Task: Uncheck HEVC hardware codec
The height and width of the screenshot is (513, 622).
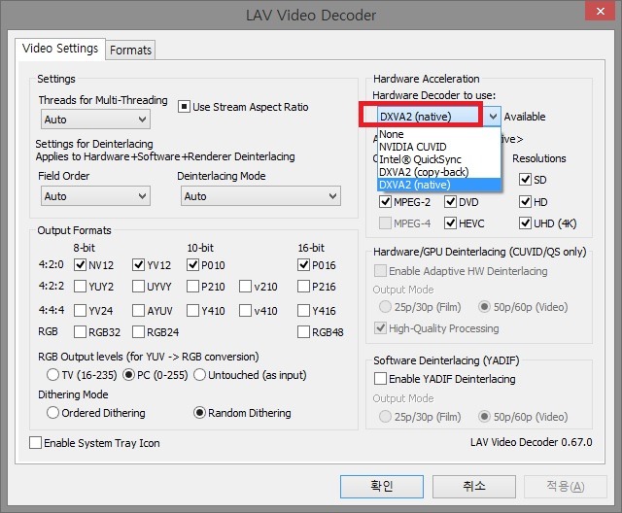Action: (x=450, y=223)
